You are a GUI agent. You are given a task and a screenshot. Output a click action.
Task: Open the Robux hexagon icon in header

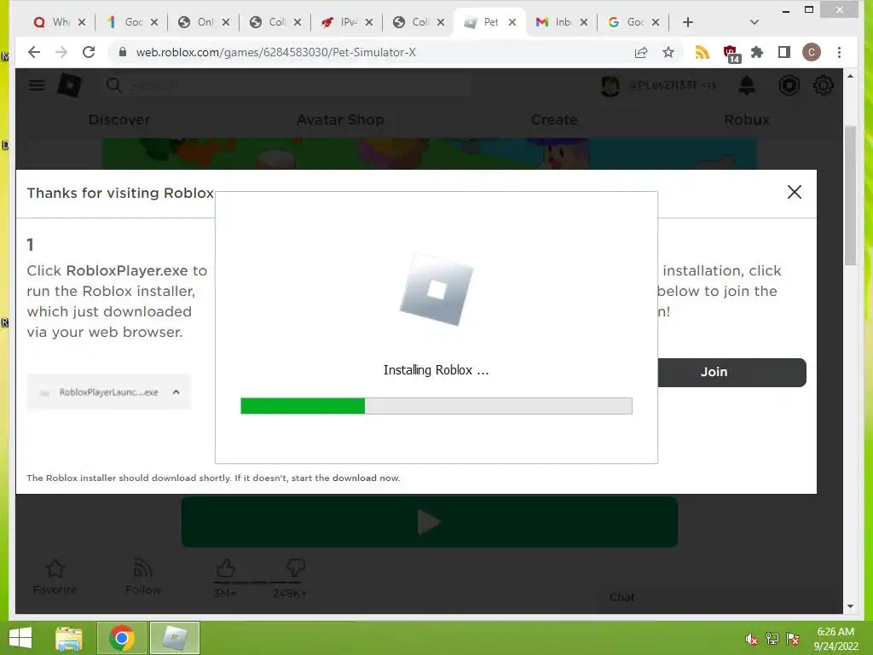point(789,85)
